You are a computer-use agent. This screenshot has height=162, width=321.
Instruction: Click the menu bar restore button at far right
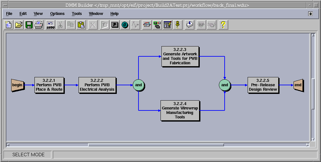tap(310, 14)
